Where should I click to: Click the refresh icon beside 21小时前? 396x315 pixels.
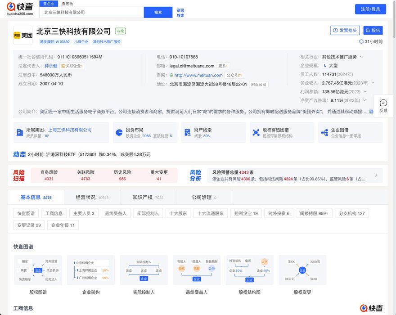point(361,41)
